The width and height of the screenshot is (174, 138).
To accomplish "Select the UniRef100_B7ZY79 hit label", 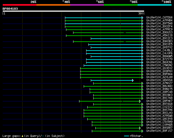I will coord(159,59).
